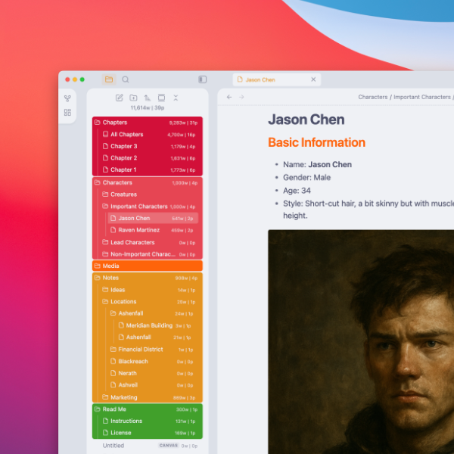The width and height of the screenshot is (454, 454).
Task: Click the Jason Chen note title
Action: point(306,120)
